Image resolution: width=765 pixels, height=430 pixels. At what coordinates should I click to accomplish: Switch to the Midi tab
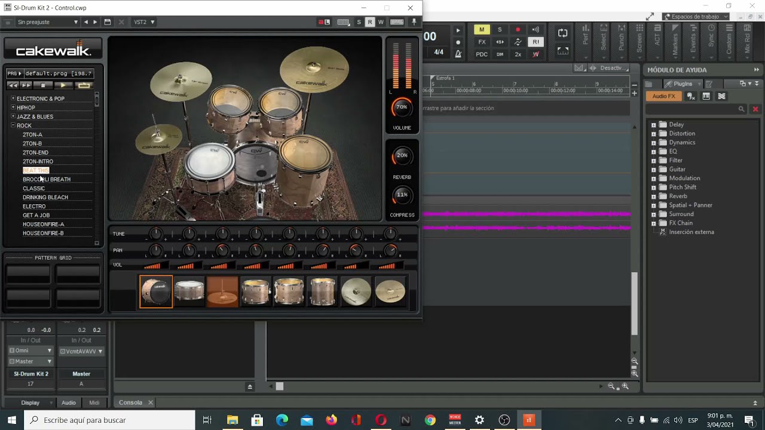pyautogui.click(x=94, y=403)
